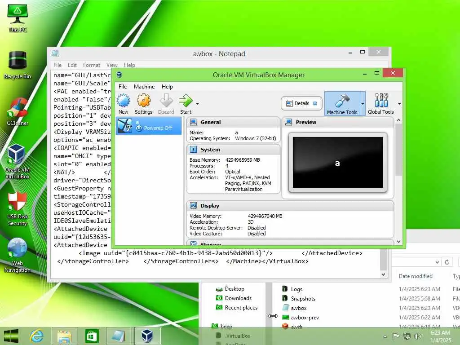
Task: Click the Preview section monitor icon
Action: coord(289,122)
